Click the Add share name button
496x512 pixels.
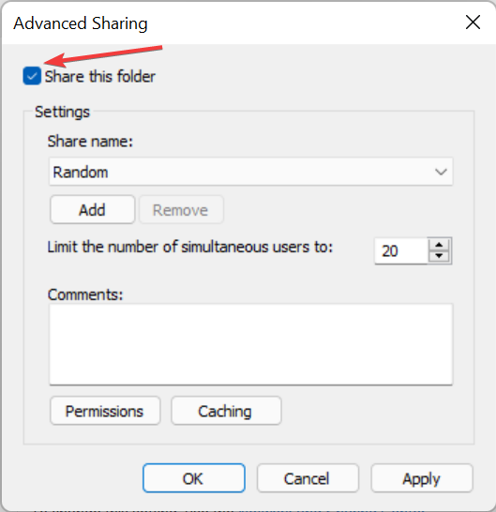point(93,210)
